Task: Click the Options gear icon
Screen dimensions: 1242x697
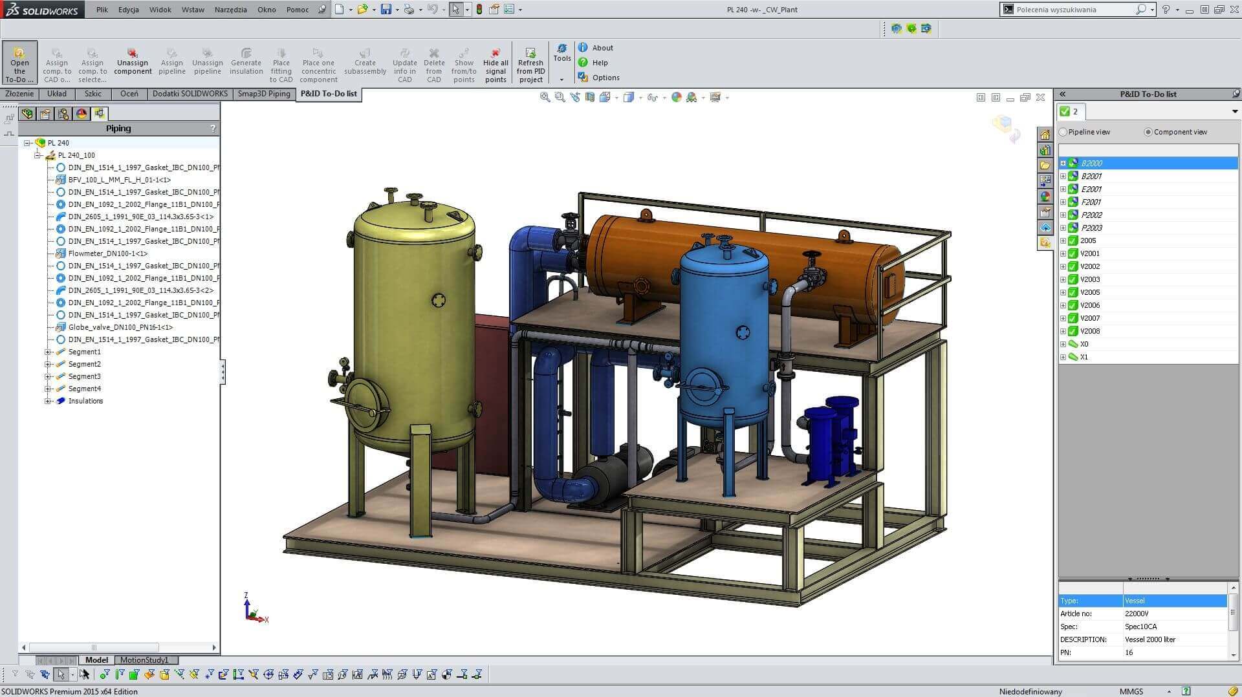Action: pyautogui.click(x=583, y=78)
